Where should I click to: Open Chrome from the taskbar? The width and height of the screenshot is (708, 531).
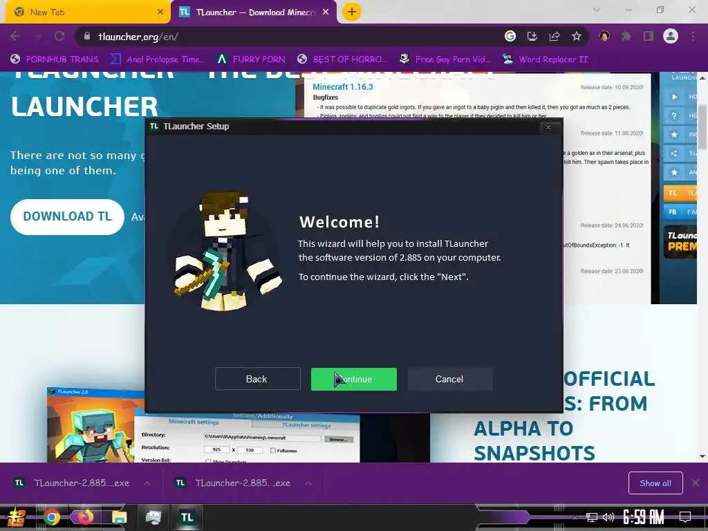point(52,517)
